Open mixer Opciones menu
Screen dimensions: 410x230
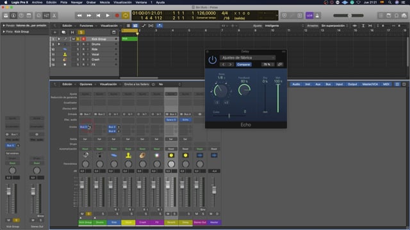pos(87,84)
